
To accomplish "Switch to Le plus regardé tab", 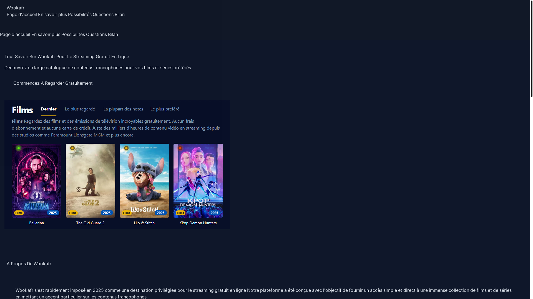I will (80, 109).
